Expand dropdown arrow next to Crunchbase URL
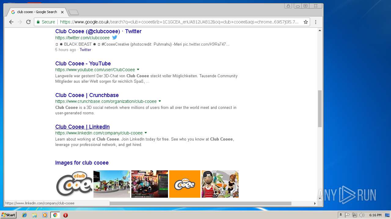The width and height of the screenshot is (391, 219). [160, 101]
